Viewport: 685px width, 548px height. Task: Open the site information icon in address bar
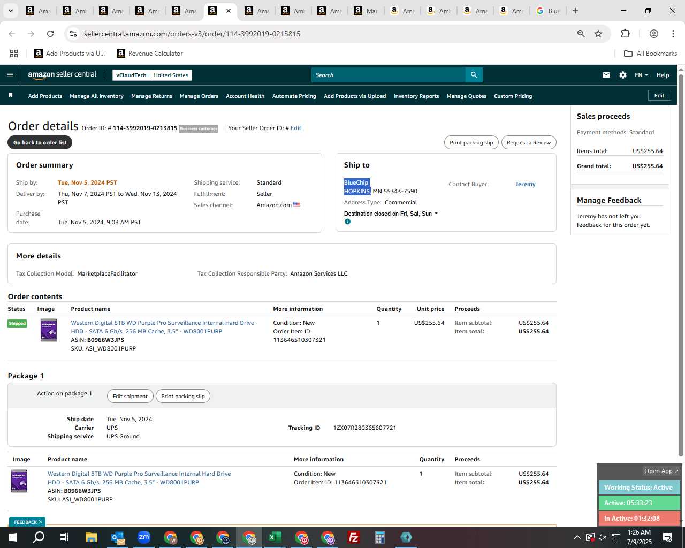click(x=73, y=34)
